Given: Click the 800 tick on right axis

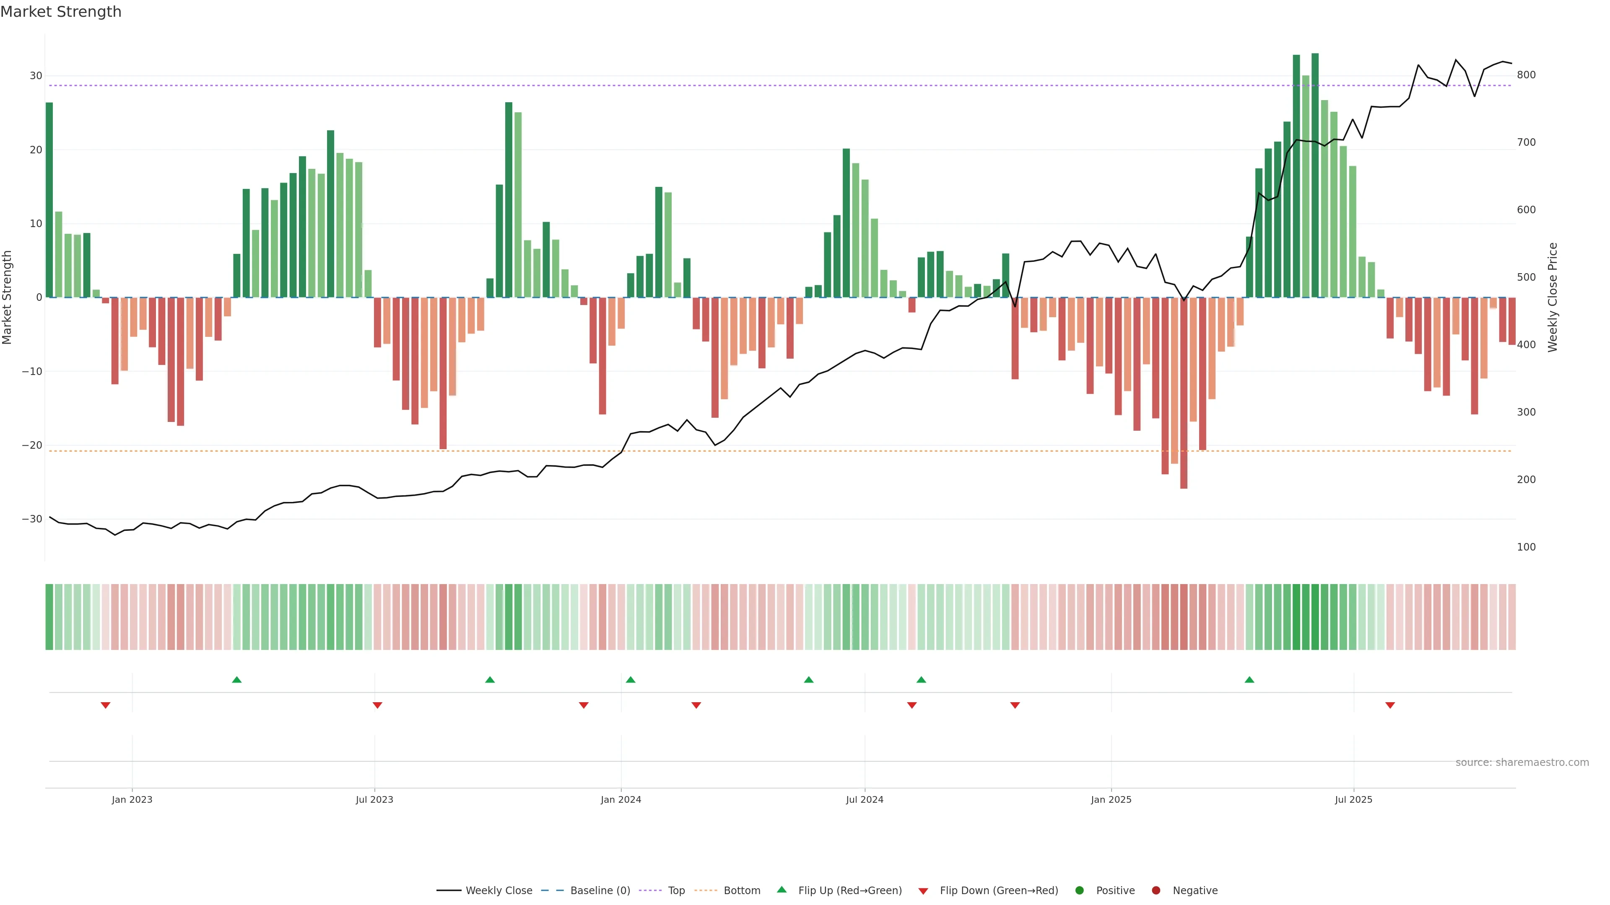Looking at the screenshot, I should click(1526, 75).
